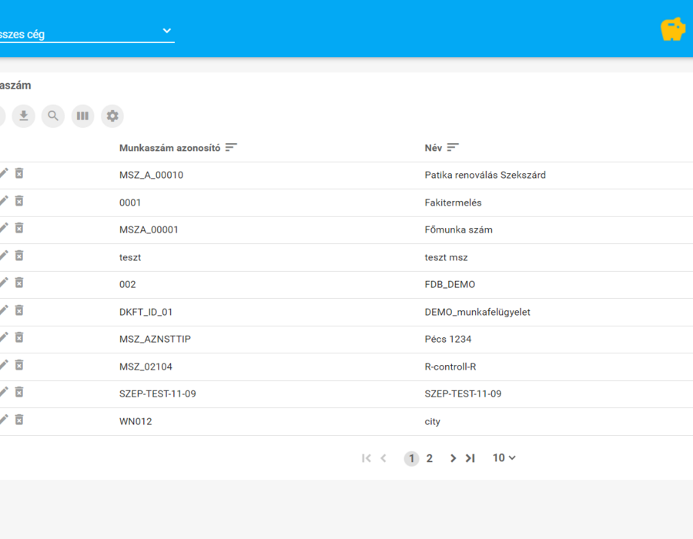Open column chooser icon in toolbar
This screenshot has width=693, height=539.
pos(82,115)
